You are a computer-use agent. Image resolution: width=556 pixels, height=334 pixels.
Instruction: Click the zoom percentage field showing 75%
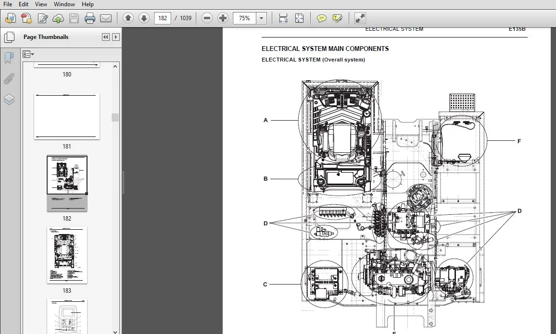click(x=244, y=18)
